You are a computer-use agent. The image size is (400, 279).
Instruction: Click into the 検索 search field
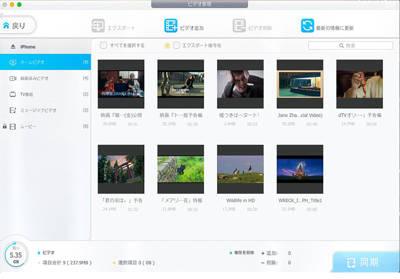point(353,45)
